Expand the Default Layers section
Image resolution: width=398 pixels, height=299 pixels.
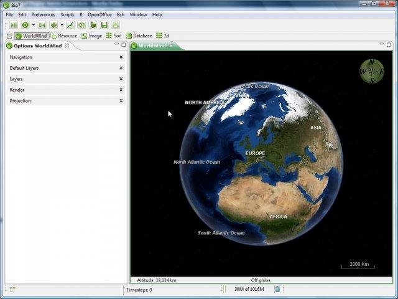point(67,68)
